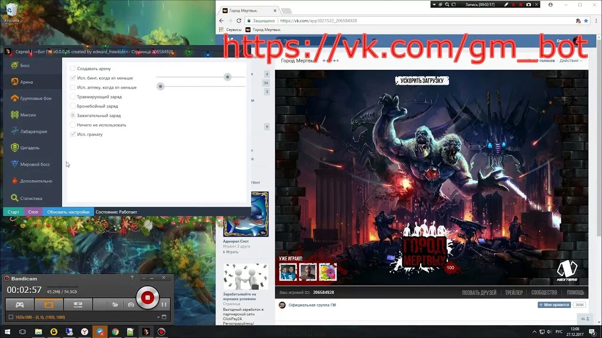The width and height of the screenshot is (602, 338).
Task: Pause the Bandicam recording
Action: point(164,305)
